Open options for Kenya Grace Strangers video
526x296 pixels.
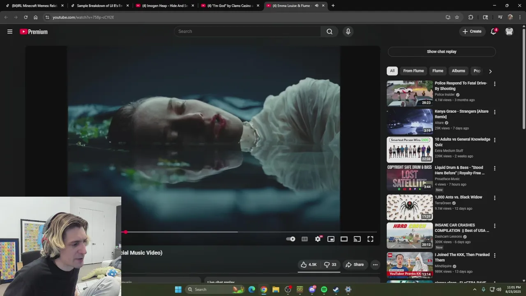494,112
